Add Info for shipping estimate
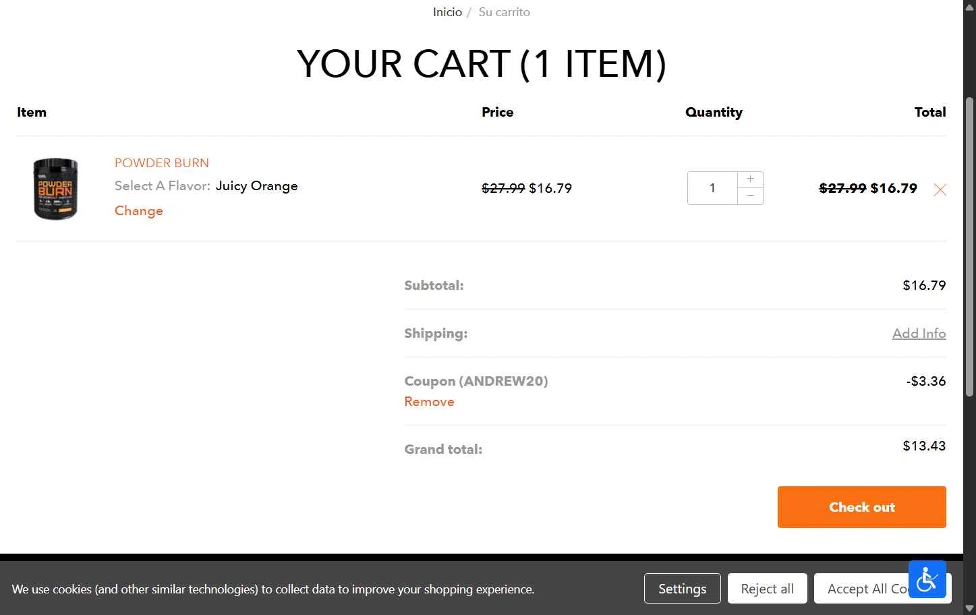This screenshot has width=976, height=615. (919, 333)
